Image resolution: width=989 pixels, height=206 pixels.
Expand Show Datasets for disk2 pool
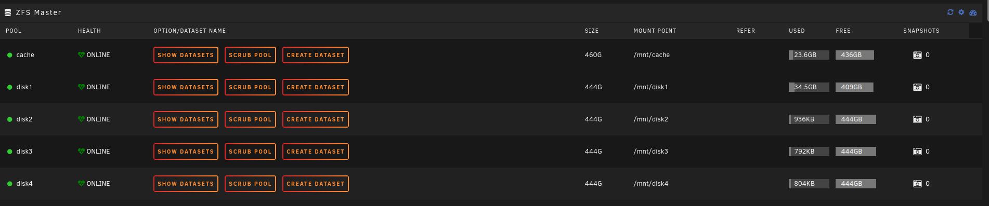pos(186,119)
